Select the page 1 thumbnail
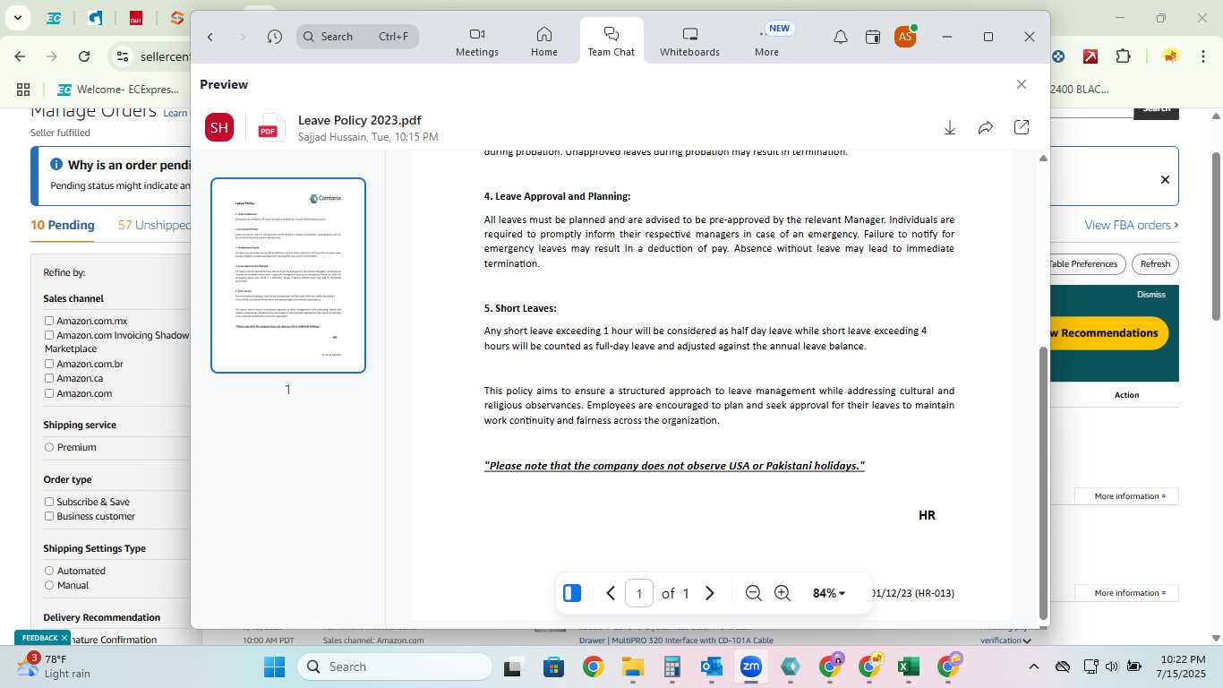The height and width of the screenshot is (688, 1223). (288, 275)
